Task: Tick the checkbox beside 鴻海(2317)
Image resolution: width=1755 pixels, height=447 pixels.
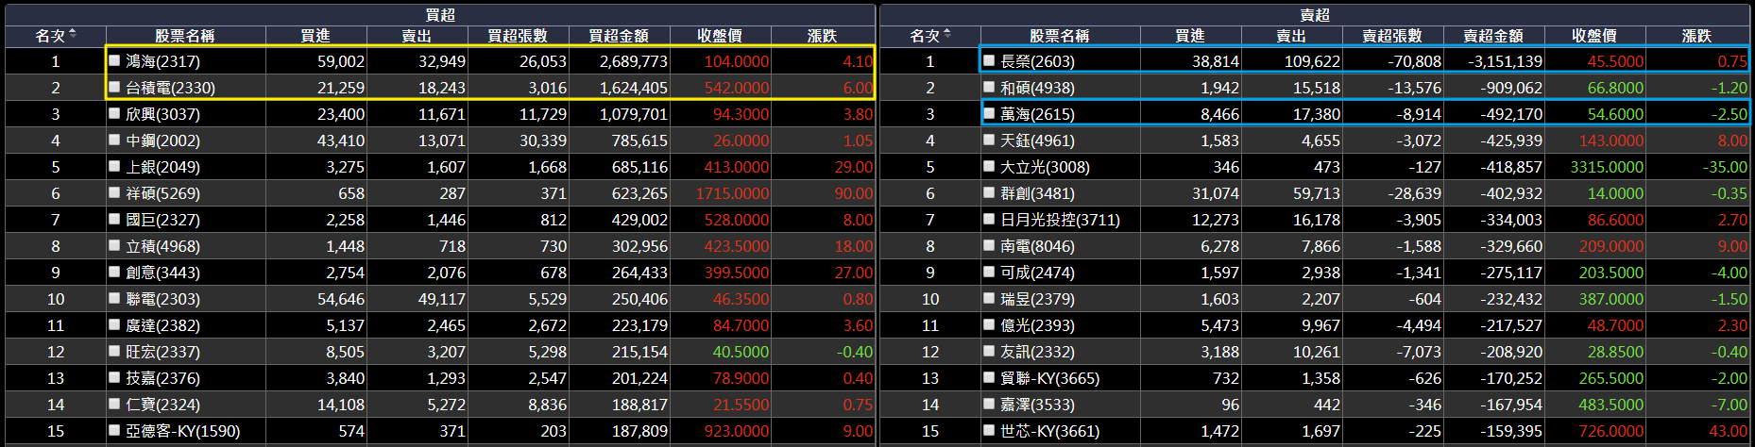Action: tap(114, 60)
